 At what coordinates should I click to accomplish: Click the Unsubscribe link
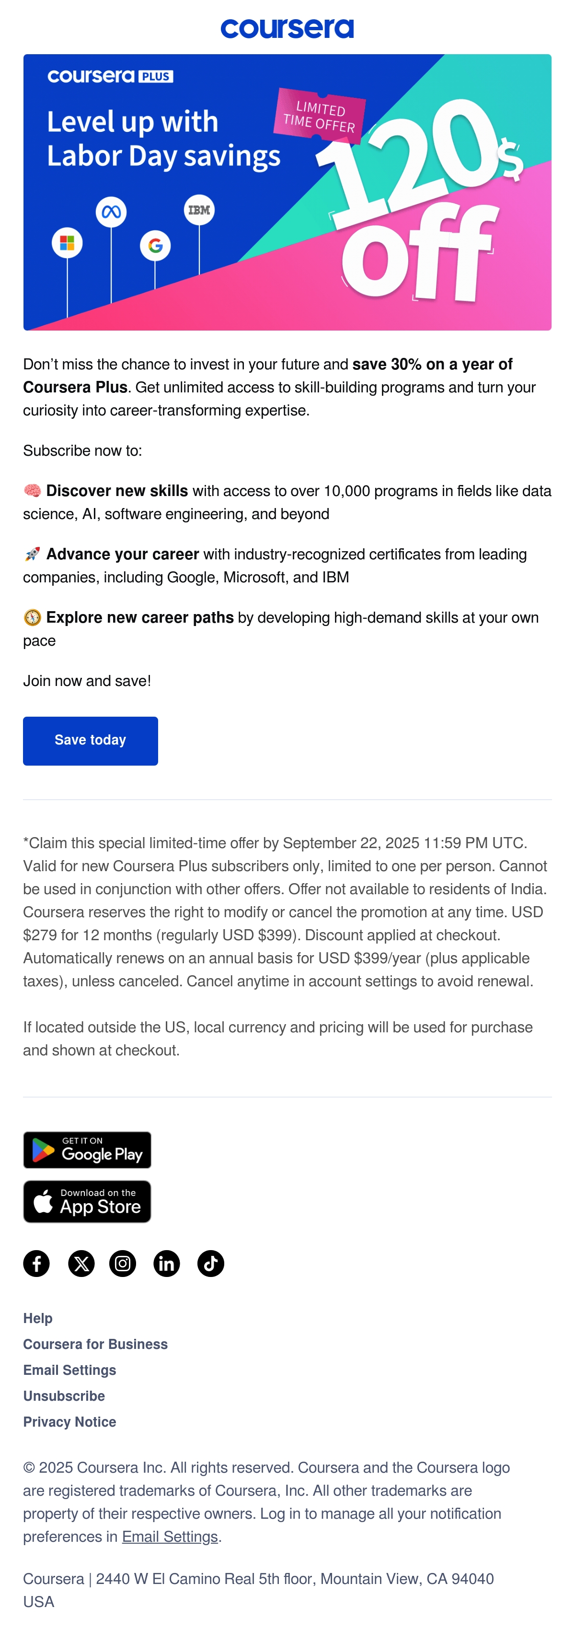click(64, 1396)
